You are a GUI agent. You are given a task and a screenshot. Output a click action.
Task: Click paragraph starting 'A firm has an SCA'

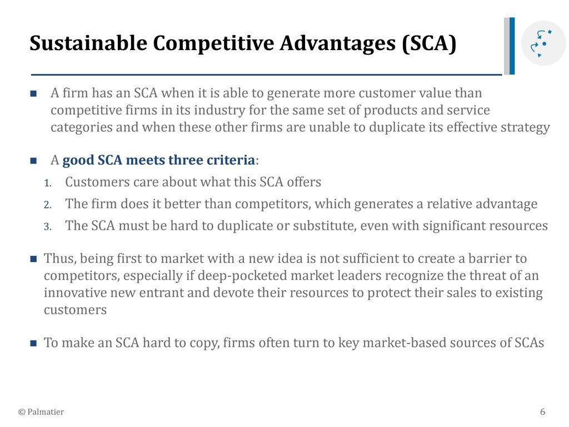[x=300, y=110]
